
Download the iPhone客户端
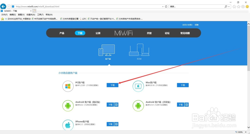click(110, 124)
